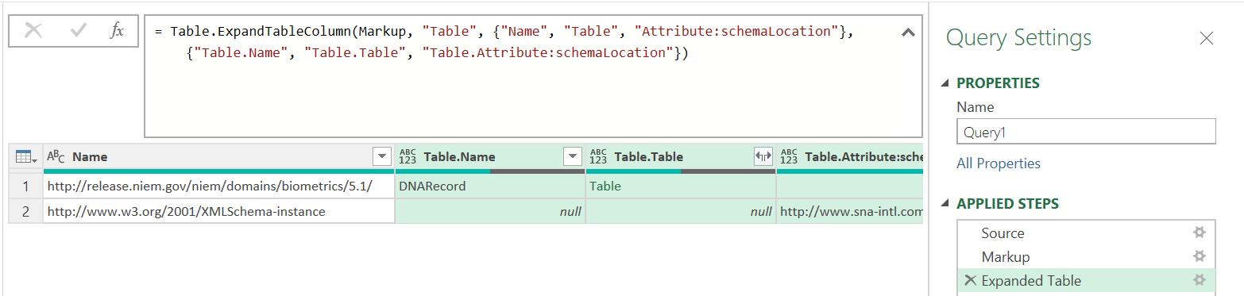Screen dimensions: 1244x296
Task: Click the XMLSchema-instance URL cell
Action: coord(218,211)
